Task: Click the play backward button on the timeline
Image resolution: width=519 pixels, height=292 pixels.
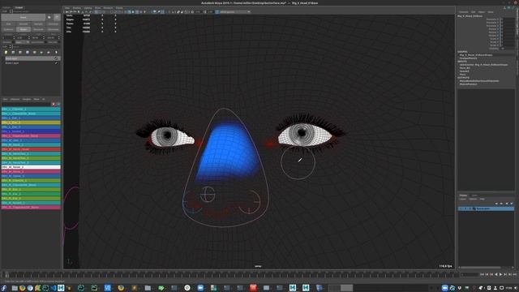Action: (x=496, y=274)
